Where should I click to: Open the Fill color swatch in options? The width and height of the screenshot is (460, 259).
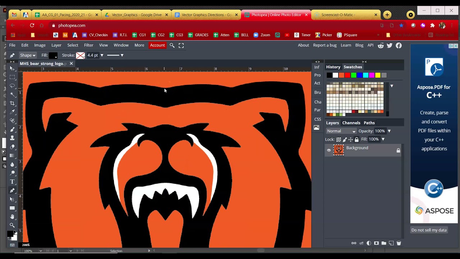[x=53, y=55]
